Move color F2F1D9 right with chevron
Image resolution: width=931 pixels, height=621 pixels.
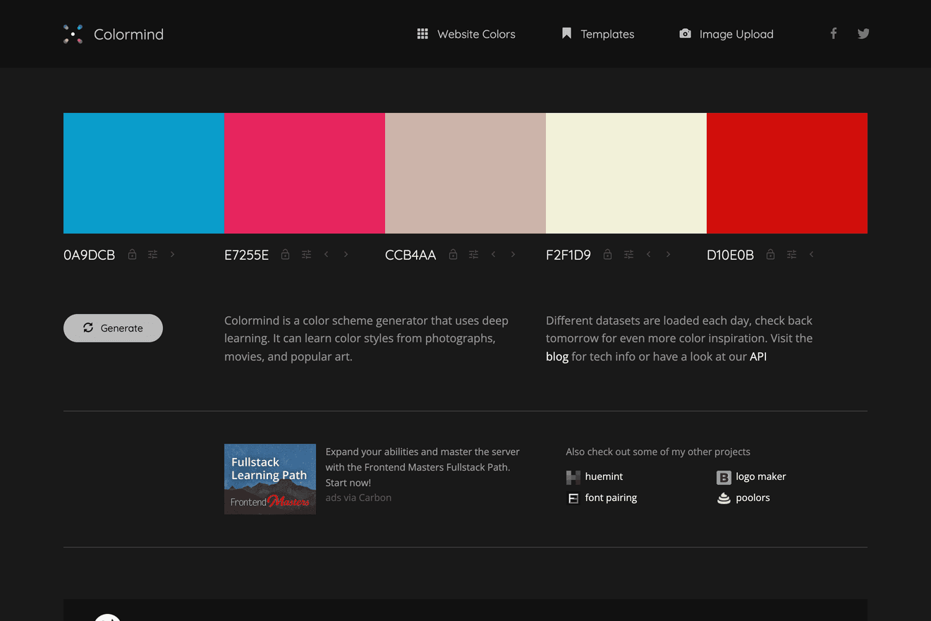click(x=668, y=254)
